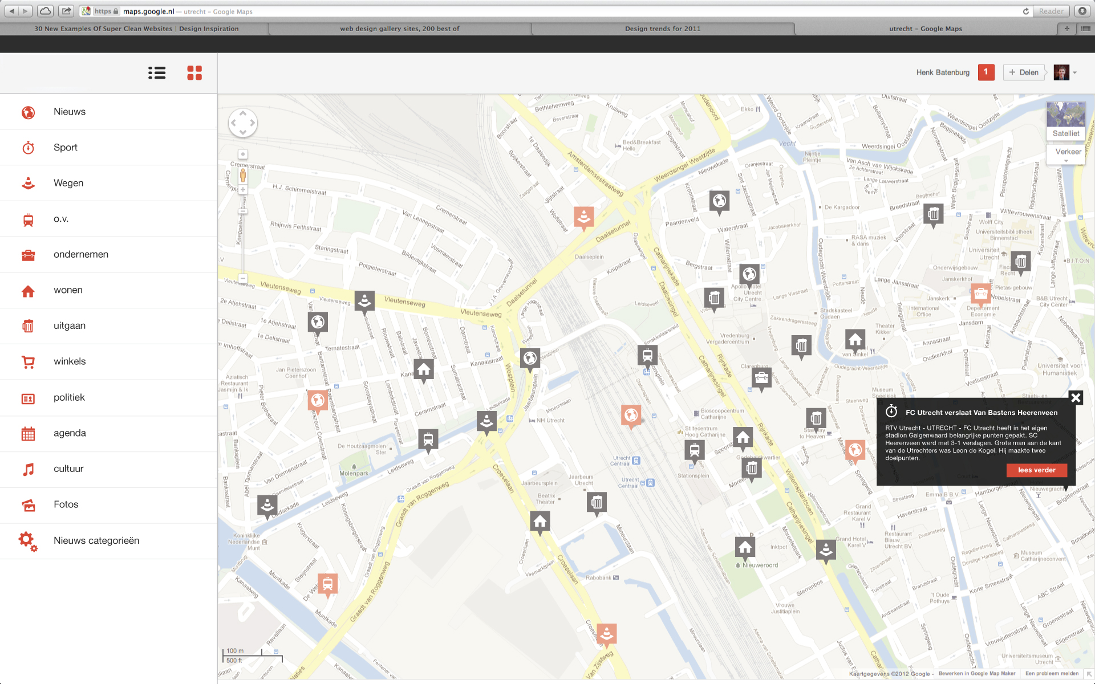Click the browser share button

(66, 11)
